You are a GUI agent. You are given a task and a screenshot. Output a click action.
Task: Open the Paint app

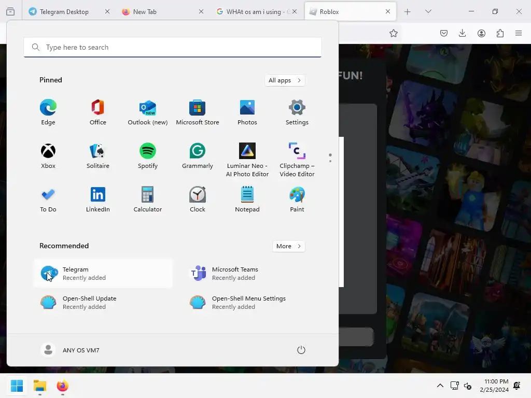(x=297, y=200)
